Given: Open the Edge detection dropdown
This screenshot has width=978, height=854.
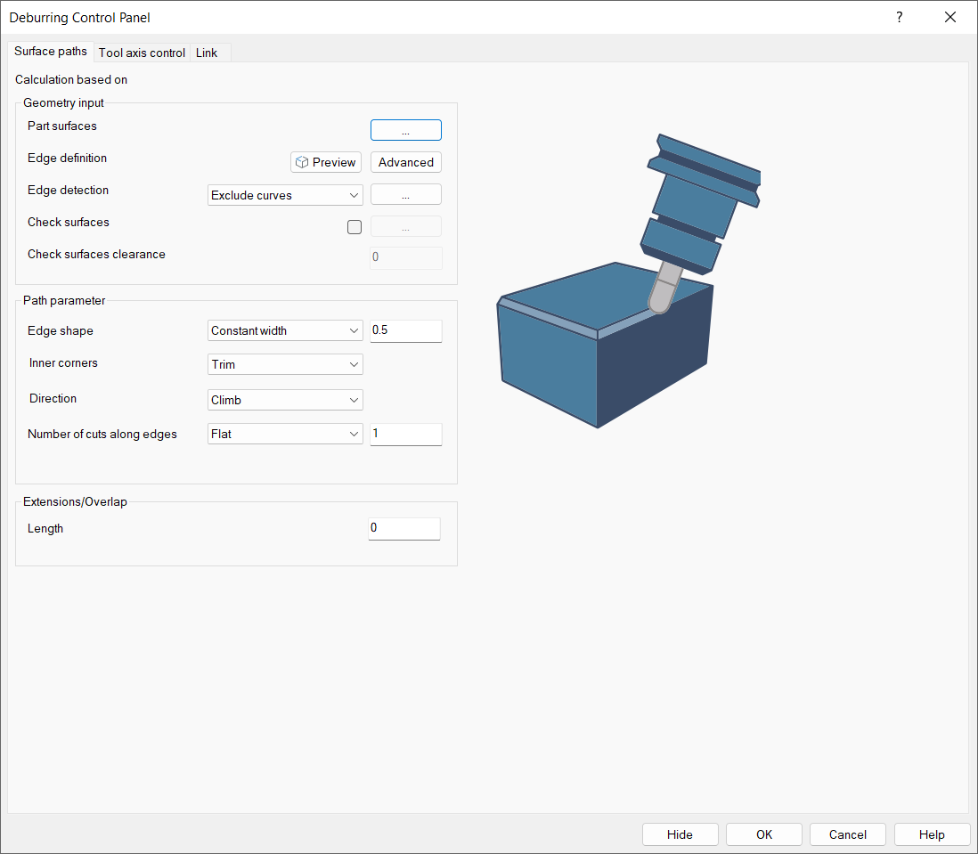Looking at the screenshot, I should tap(285, 195).
